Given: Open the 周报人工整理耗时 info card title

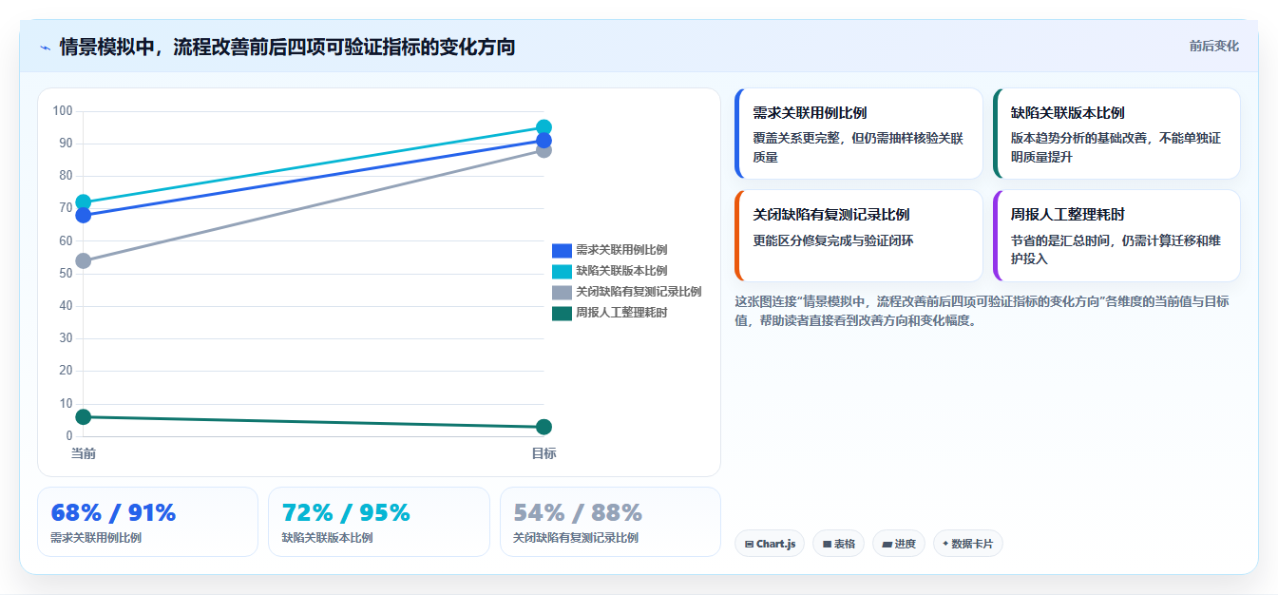Looking at the screenshot, I should [x=1068, y=215].
